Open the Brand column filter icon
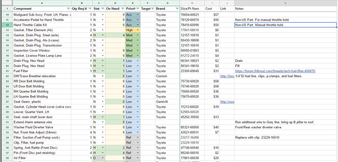 click(177, 9)
